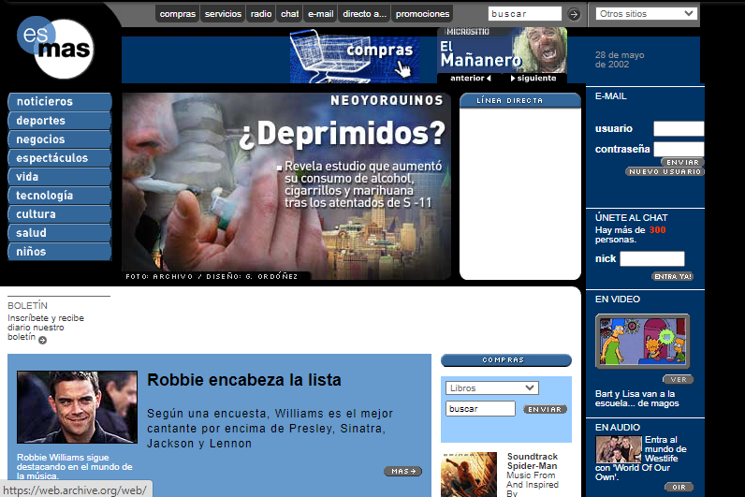Select the niños section
The height and width of the screenshot is (497, 745).
59,252
